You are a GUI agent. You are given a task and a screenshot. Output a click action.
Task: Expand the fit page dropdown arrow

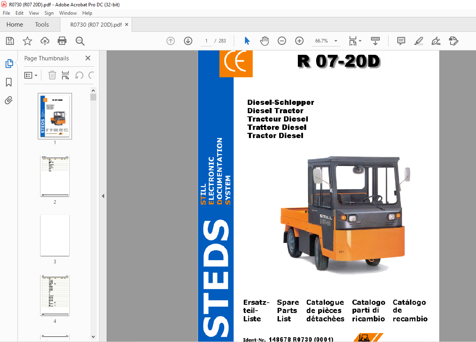click(360, 41)
